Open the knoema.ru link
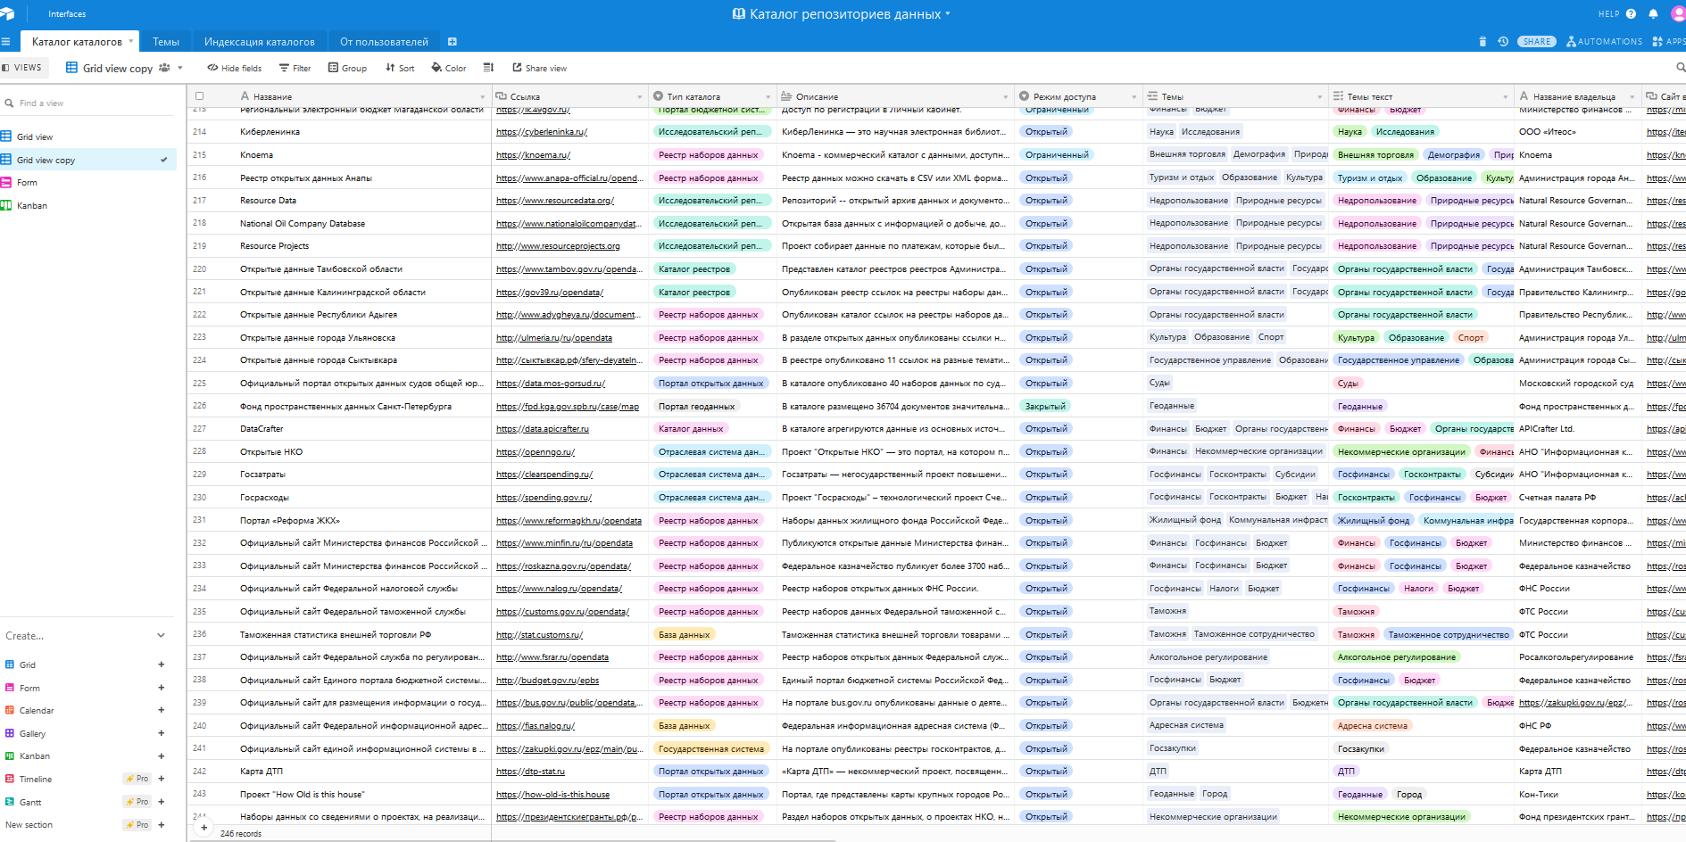 (x=533, y=155)
